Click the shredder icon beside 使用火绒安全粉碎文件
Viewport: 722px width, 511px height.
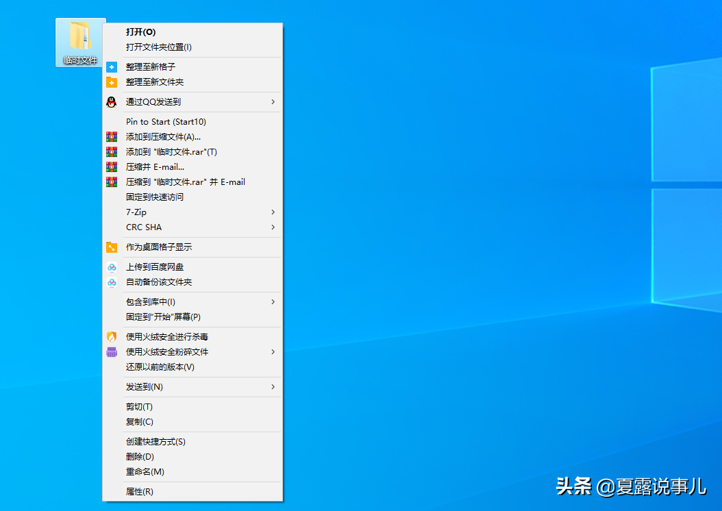coord(112,351)
